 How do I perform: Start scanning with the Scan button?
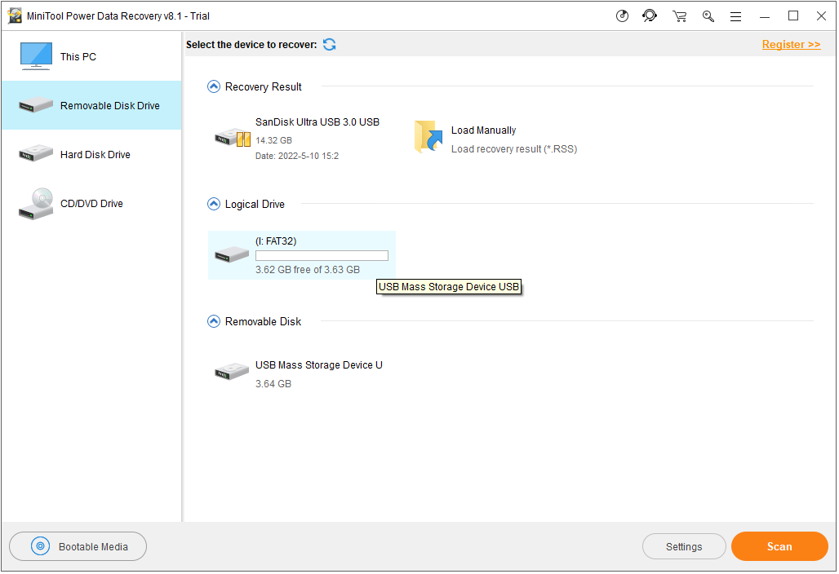pos(779,547)
